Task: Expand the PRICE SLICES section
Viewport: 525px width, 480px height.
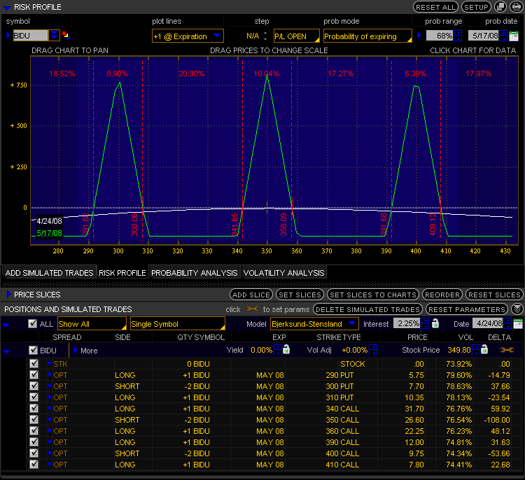Action: (8, 294)
